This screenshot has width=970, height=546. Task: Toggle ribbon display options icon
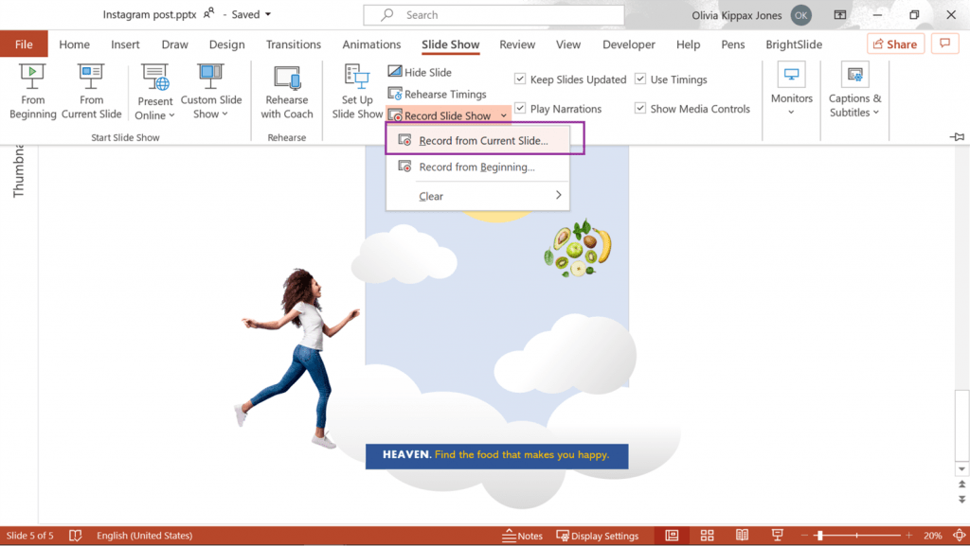(x=839, y=15)
